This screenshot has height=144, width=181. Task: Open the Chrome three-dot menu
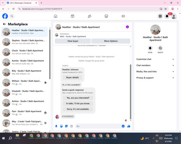178,9
